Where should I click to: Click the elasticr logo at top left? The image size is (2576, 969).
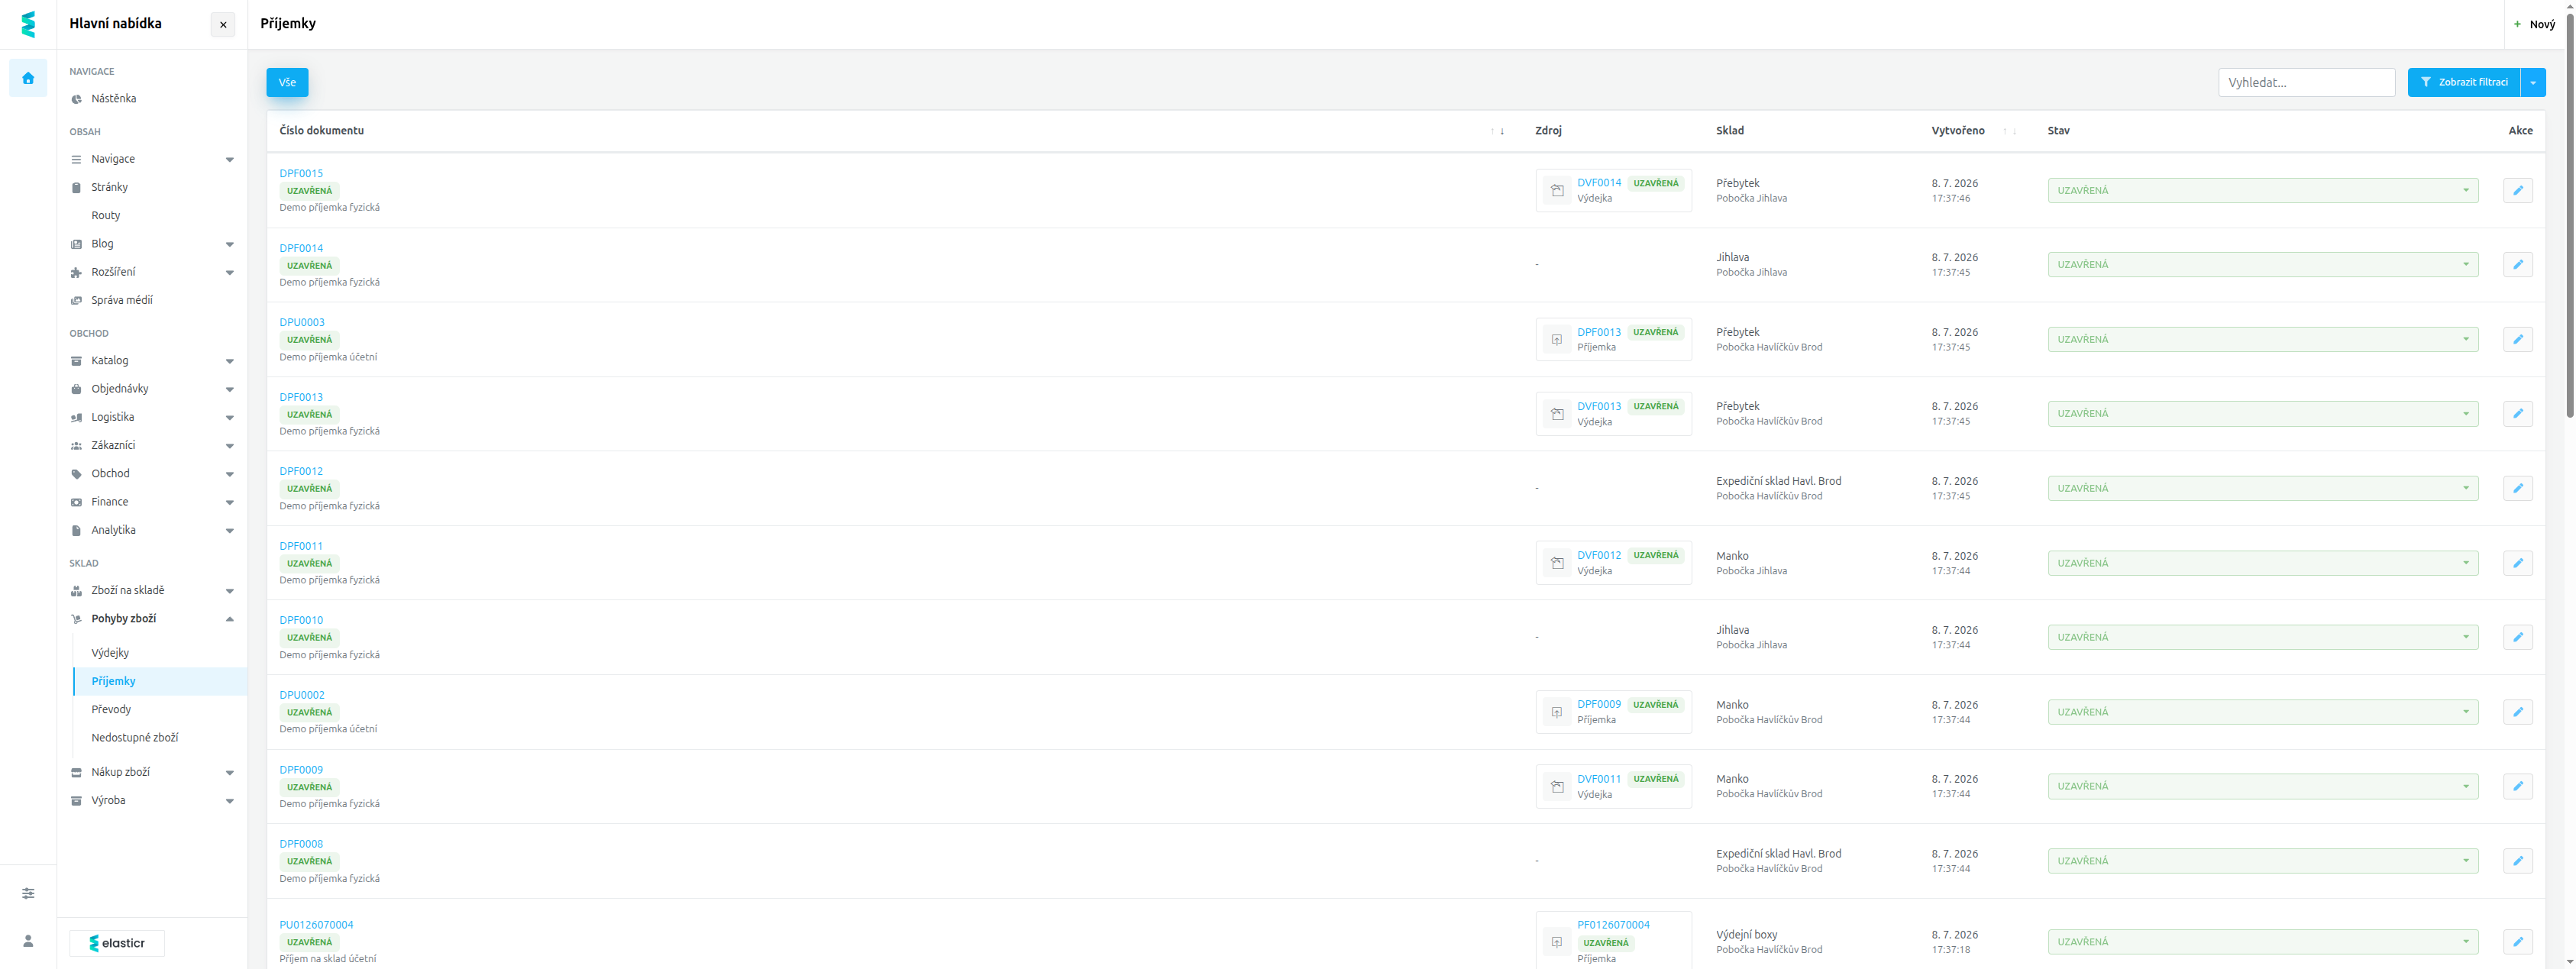click(28, 24)
